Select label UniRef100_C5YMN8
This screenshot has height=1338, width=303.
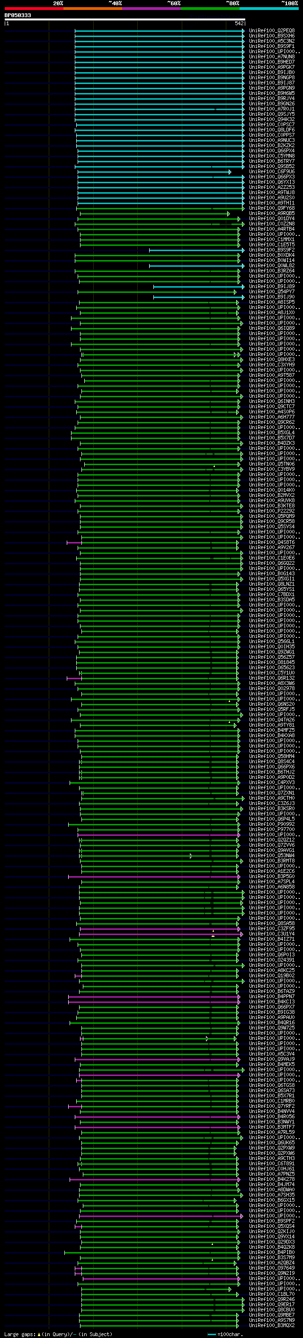(x=272, y=156)
